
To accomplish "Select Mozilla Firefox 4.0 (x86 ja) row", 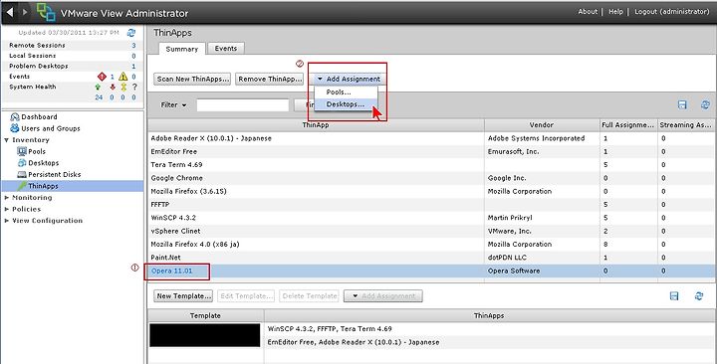I will 430,244.
